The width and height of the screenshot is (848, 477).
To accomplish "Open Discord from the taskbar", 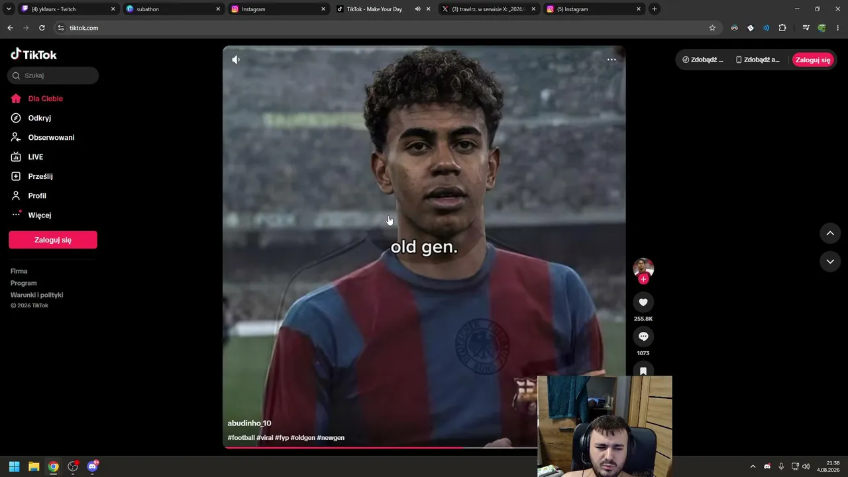I will pyautogui.click(x=92, y=466).
